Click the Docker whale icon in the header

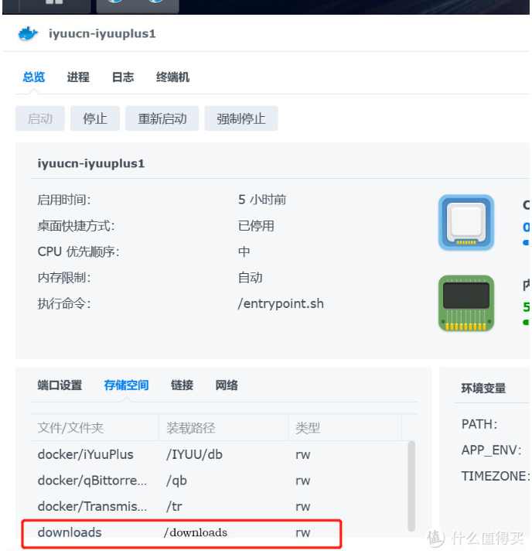tap(28, 34)
